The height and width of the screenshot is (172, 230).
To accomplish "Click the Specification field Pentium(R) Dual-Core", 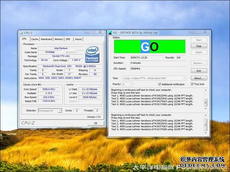I will tap(69, 66).
